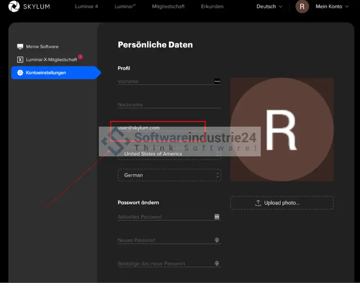Click the Upload photo button
The height and width of the screenshot is (283, 360).
pos(281,203)
